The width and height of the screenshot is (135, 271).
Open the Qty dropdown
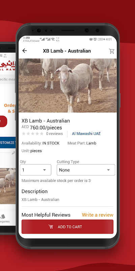pos(35,170)
